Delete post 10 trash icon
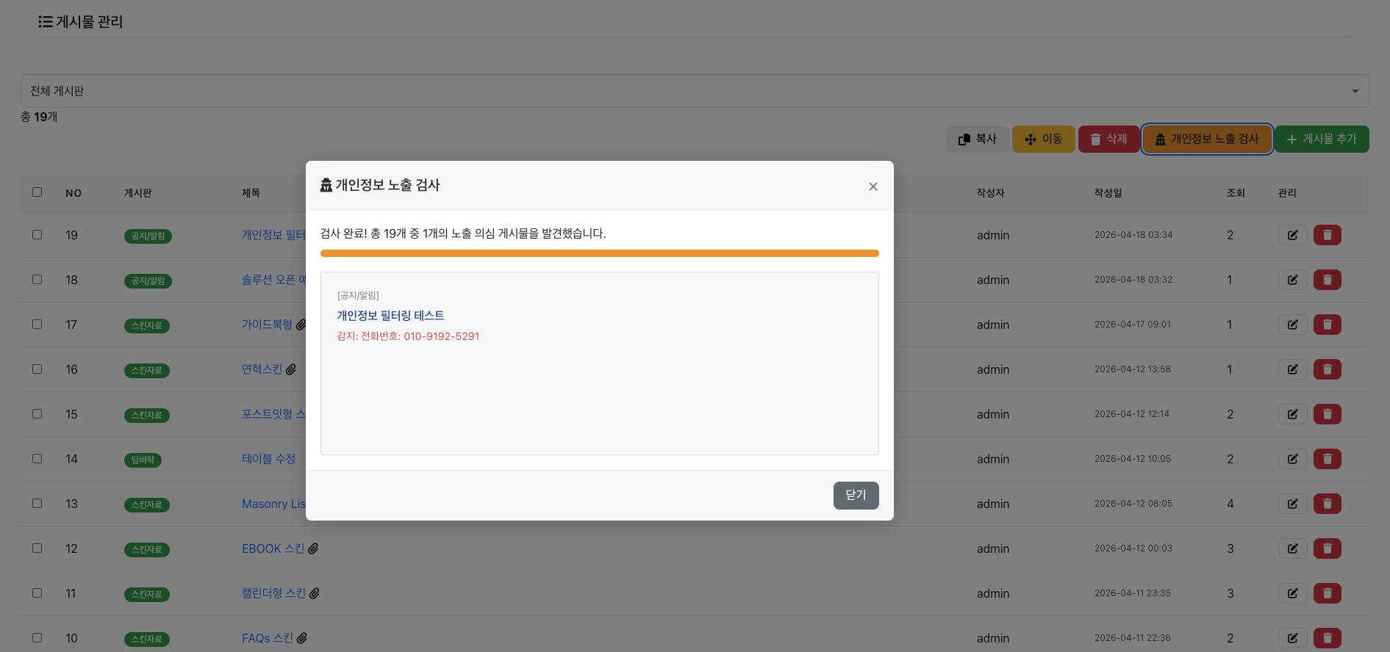 (1328, 638)
